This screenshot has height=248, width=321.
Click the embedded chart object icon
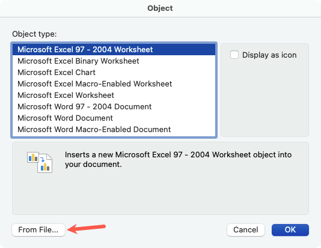[x=40, y=162]
